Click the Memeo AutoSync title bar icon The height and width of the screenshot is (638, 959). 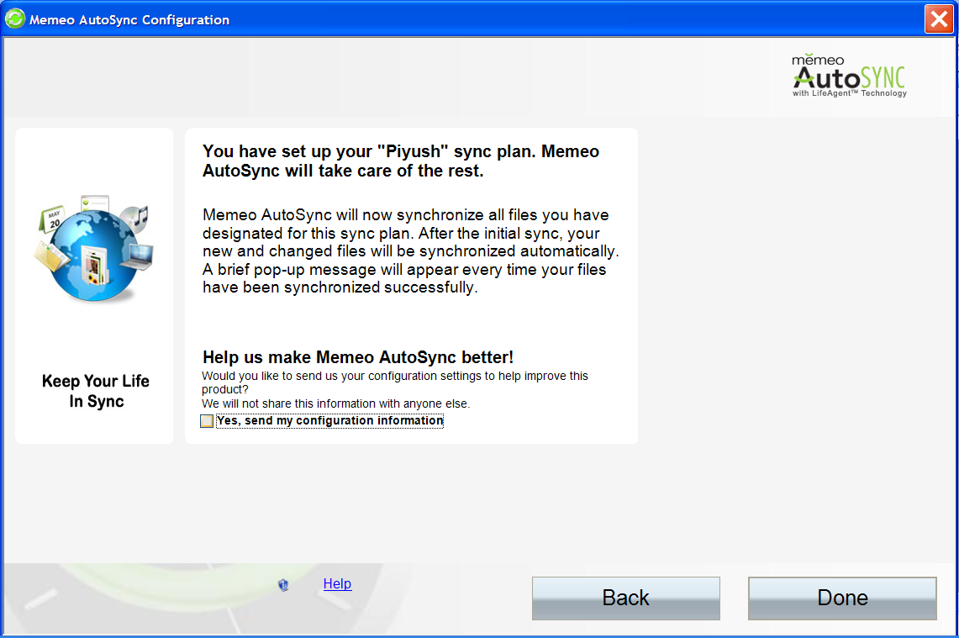14,19
